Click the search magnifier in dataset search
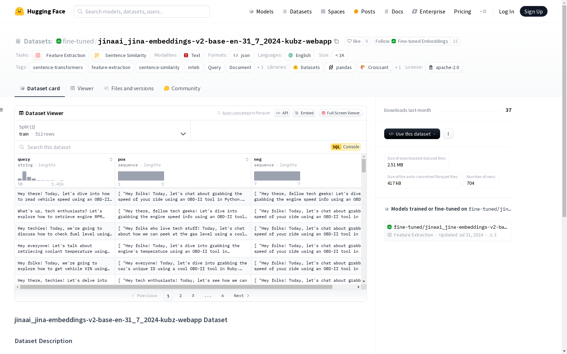 point(22,147)
